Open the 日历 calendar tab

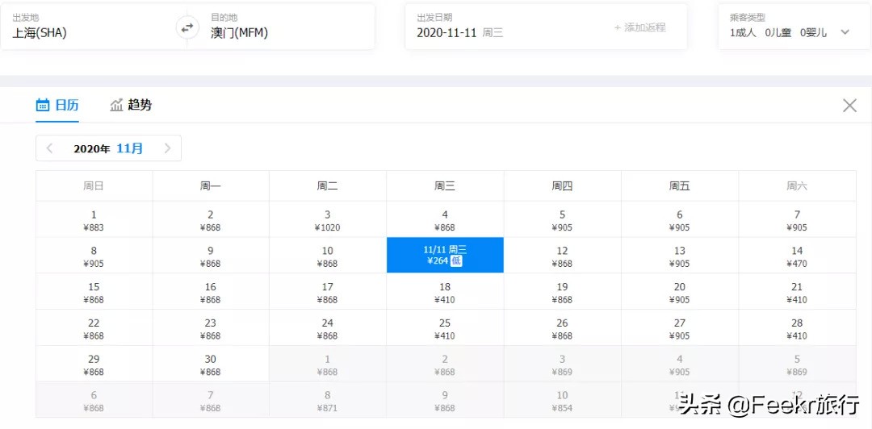tap(57, 105)
